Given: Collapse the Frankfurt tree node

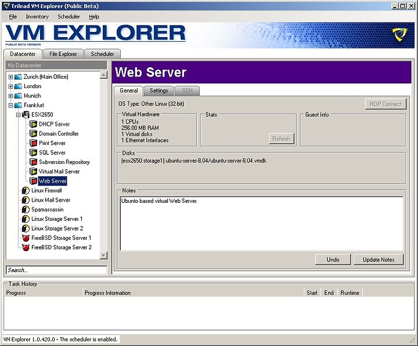Looking at the screenshot, I should [x=10, y=105].
